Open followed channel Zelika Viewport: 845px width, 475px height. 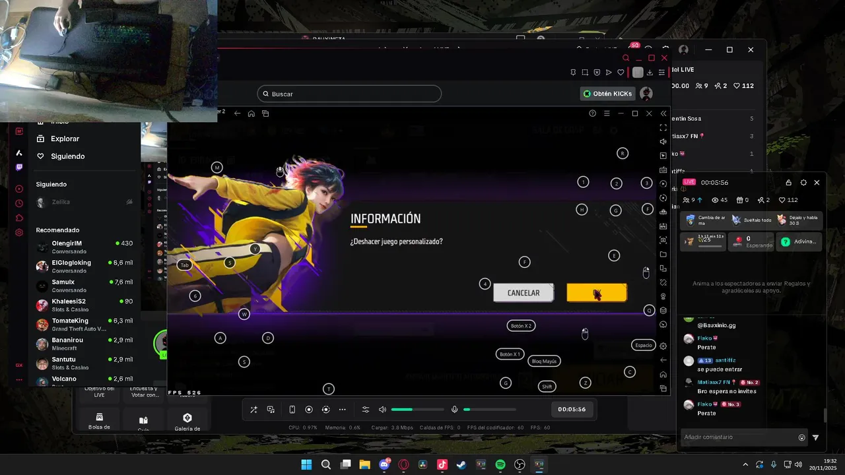click(x=84, y=202)
